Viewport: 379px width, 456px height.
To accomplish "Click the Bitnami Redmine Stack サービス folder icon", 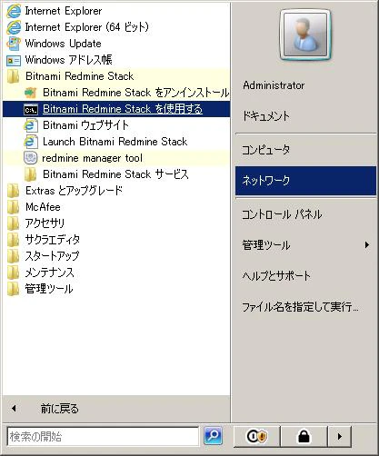I will coord(31,174).
